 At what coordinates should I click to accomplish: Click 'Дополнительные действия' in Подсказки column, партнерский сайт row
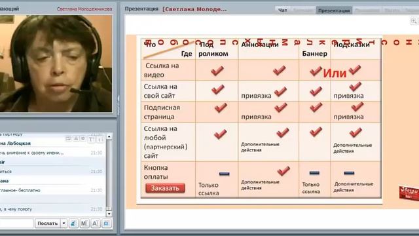352,148
